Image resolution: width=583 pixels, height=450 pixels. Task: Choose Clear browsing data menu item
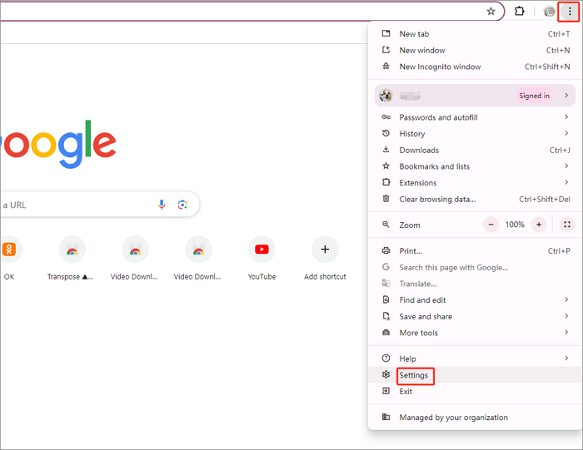(476, 199)
